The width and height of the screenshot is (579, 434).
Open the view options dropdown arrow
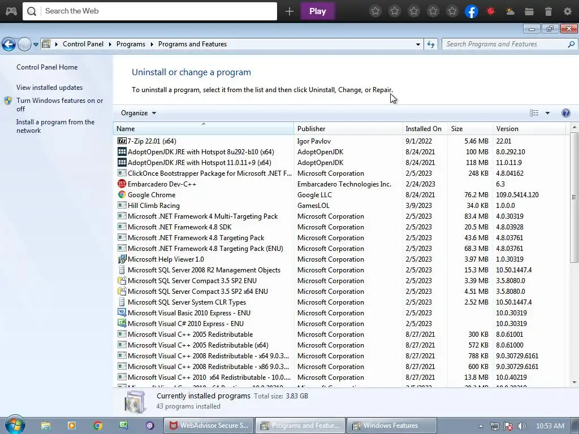click(547, 113)
